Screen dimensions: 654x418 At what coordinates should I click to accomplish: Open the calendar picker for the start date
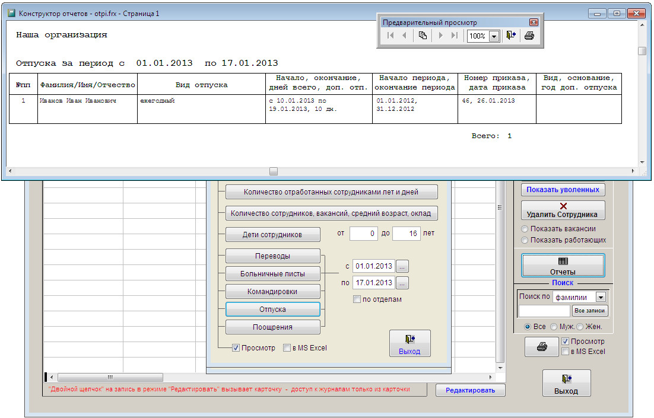402,266
